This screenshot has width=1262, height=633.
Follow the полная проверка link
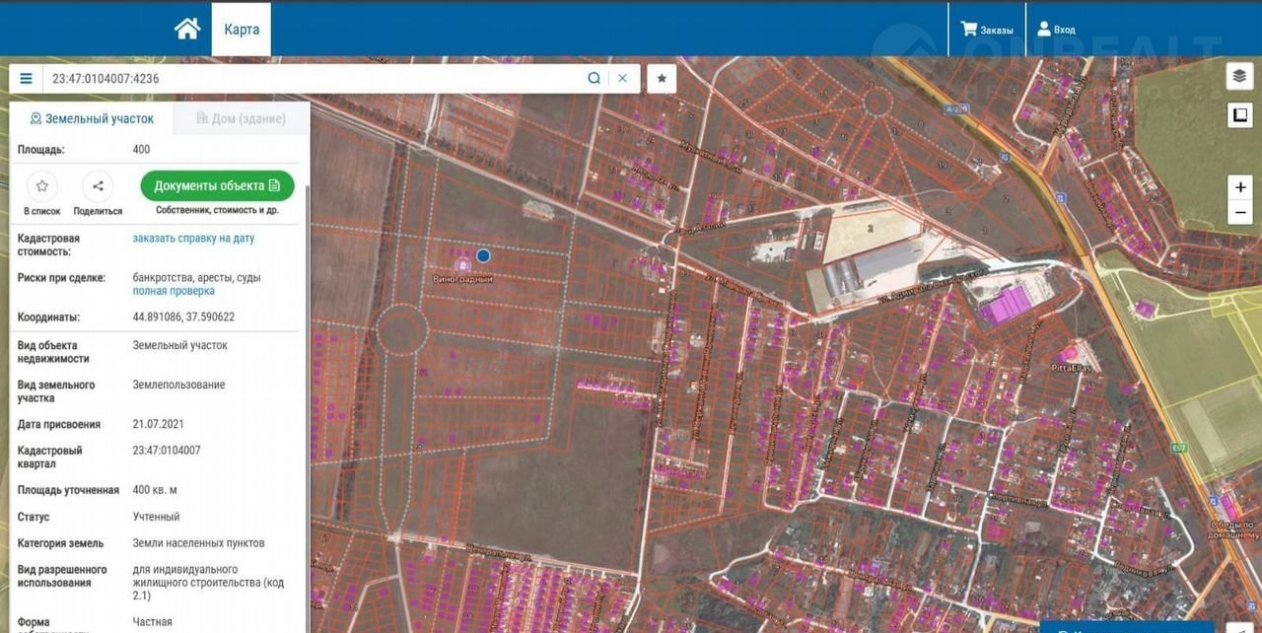click(x=174, y=291)
